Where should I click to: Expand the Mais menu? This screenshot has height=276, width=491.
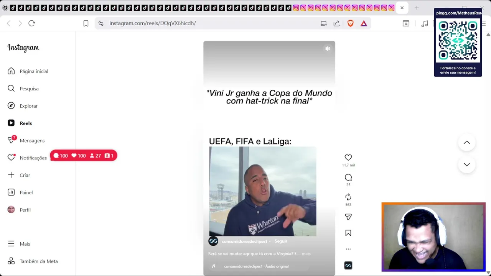18,244
